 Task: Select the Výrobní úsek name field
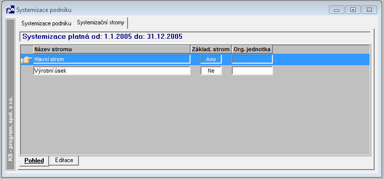(112, 71)
